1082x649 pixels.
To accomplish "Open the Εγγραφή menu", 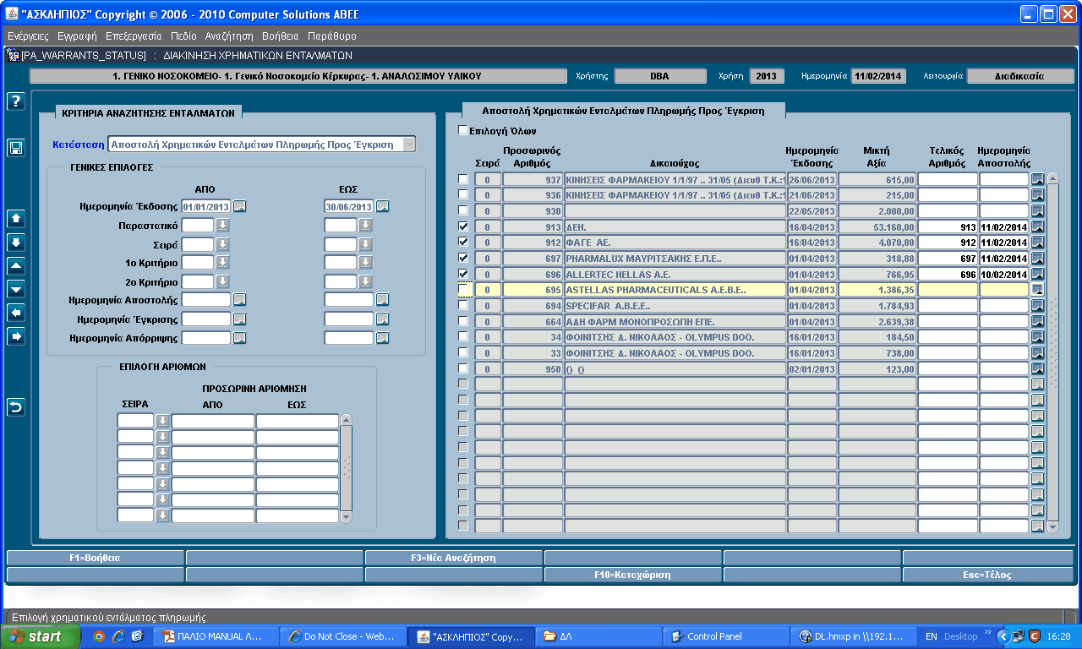I will click(x=77, y=36).
